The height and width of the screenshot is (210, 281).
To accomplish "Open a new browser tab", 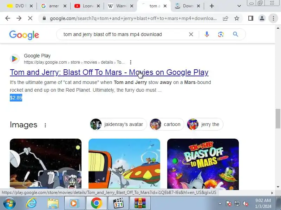I will point(212,6).
